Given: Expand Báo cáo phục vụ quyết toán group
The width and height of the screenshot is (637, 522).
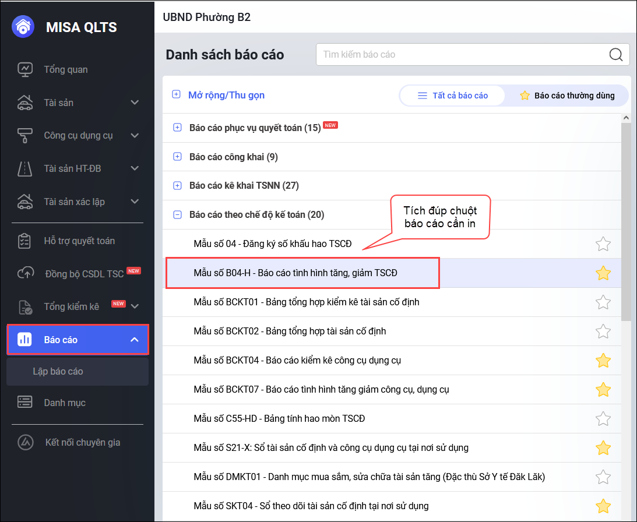Looking at the screenshot, I should click(x=178, y=128).
